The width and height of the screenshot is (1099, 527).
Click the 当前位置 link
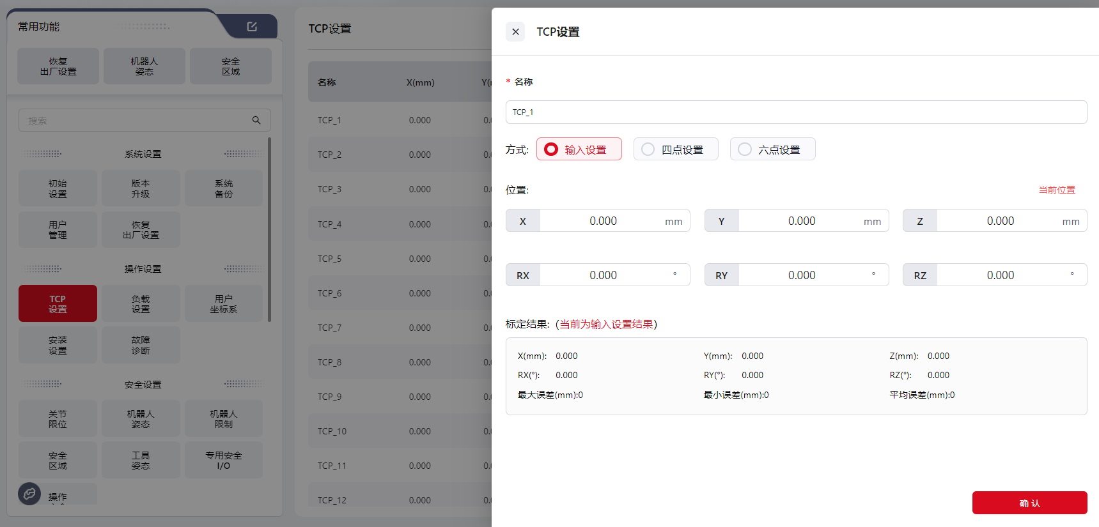coord(1056,190)
